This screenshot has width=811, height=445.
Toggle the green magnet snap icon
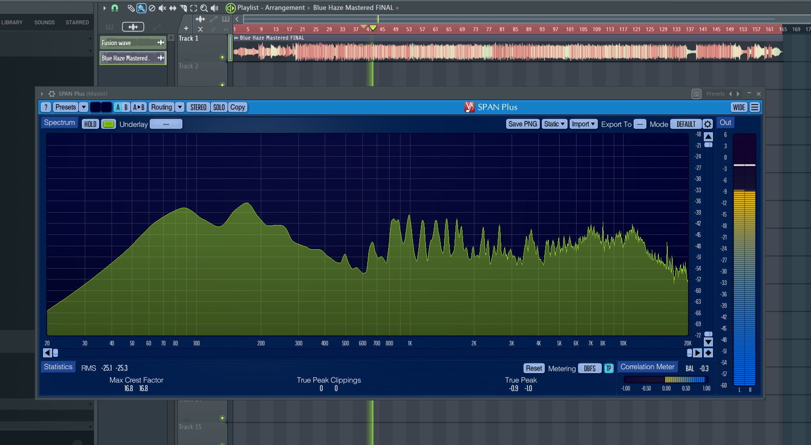[x=115, y=8]
